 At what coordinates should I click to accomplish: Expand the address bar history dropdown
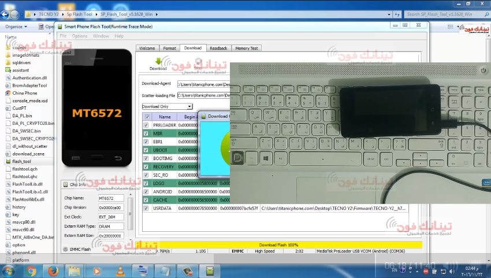(389, 14)
